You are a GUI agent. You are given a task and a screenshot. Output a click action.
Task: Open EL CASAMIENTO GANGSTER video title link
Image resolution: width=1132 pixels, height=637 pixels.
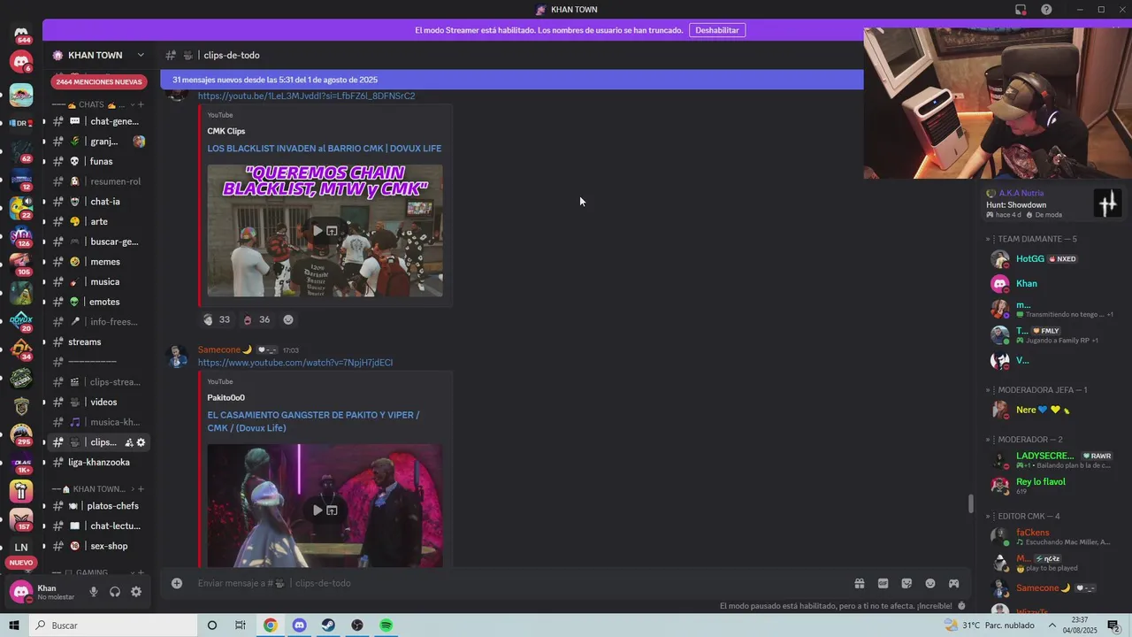[313, 421]
